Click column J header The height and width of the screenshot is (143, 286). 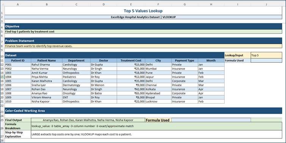pos(266,5)
